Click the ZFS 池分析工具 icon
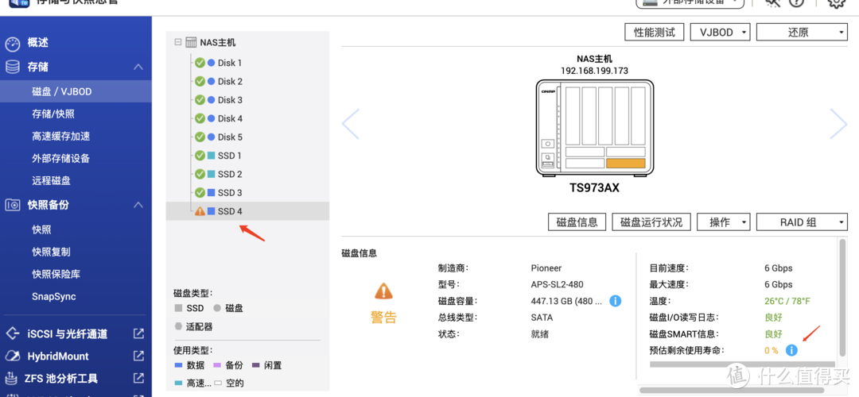Viewport: 859px width, 397px height. pos(13,379)
